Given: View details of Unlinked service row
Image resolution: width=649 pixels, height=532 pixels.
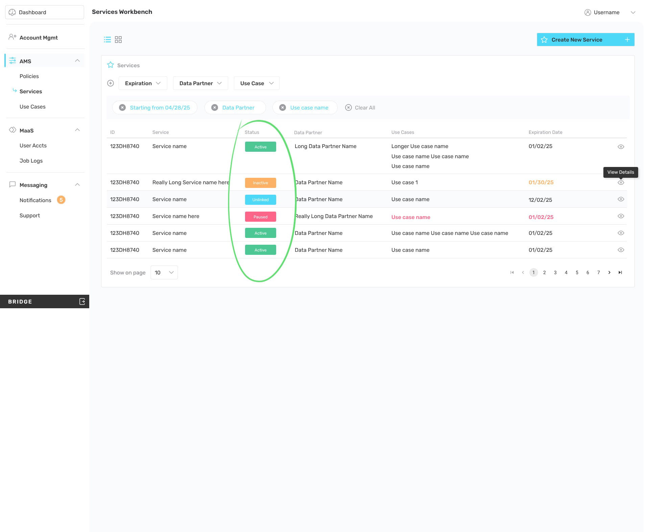Looking at the screenshot, I should point(621,199).
